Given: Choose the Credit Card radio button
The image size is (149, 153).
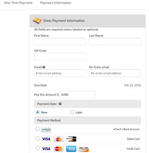Looking at the screenshot, I should 37,148.
